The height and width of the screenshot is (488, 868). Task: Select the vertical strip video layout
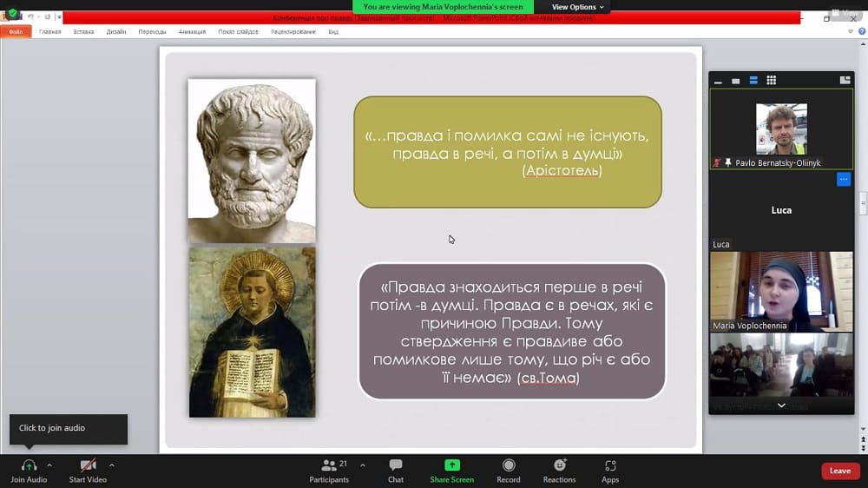(753, 81)
